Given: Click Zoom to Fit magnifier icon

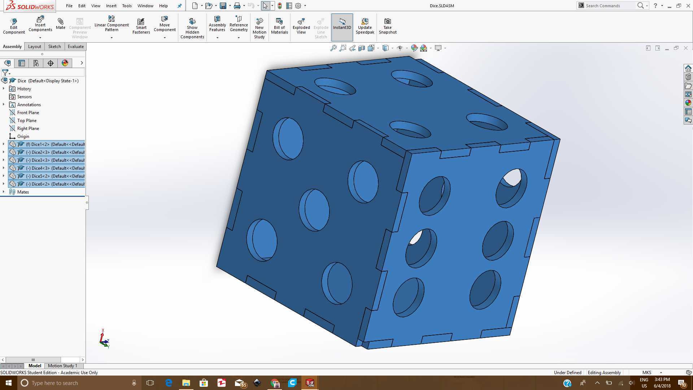Looking at the screenshot, I should pyautogui.click(x=333, y=48).
